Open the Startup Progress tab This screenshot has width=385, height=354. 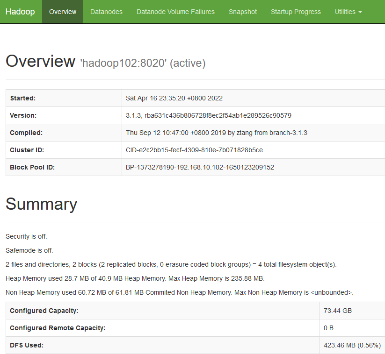tap(296, 12)
